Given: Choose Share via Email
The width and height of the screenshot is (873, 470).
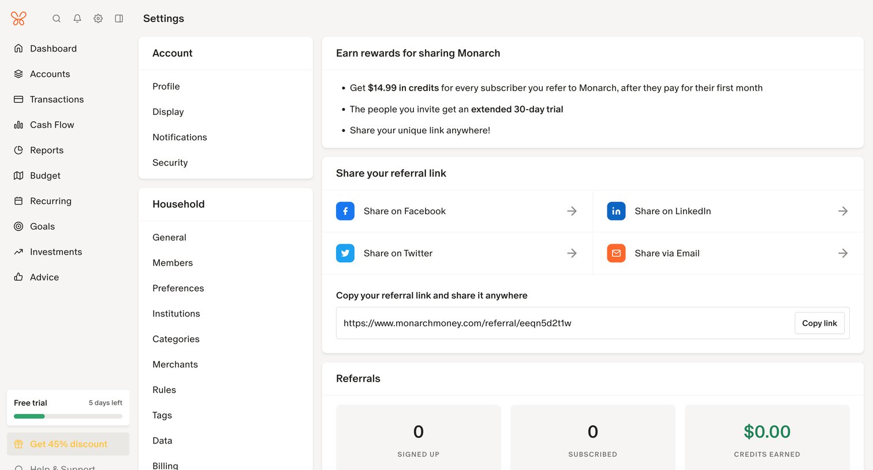Looking at the screenshot, I should (x=728, y=253).
